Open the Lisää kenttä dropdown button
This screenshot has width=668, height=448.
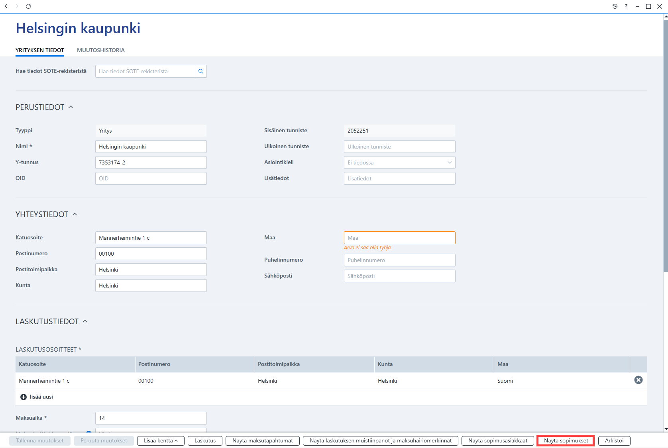coord(161,441)
